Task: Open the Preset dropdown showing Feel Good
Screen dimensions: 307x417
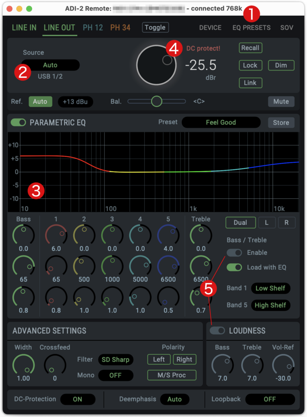Action: click(221, 122)
